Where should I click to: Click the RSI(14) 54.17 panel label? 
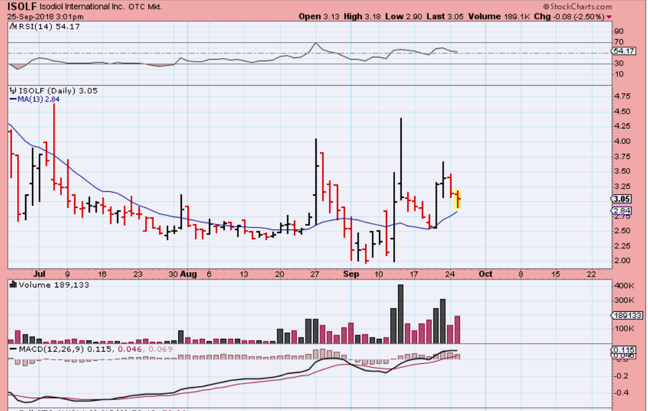49,27
